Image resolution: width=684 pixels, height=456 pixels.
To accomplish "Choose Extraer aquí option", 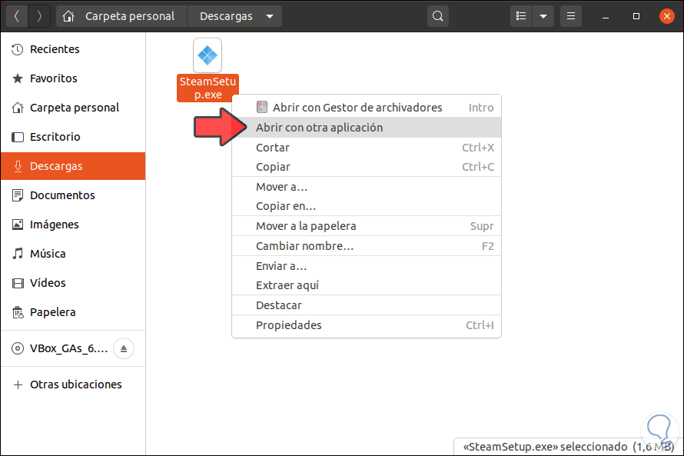I will point(287,285).
